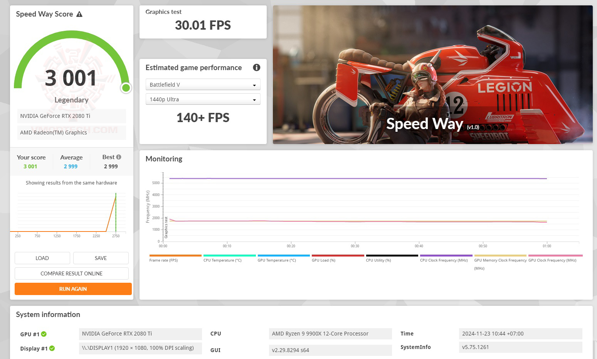597x359 pixels.
Task: Toggle the CPU Clock Frequency (MHz) legend item
Action: point(446,258)
